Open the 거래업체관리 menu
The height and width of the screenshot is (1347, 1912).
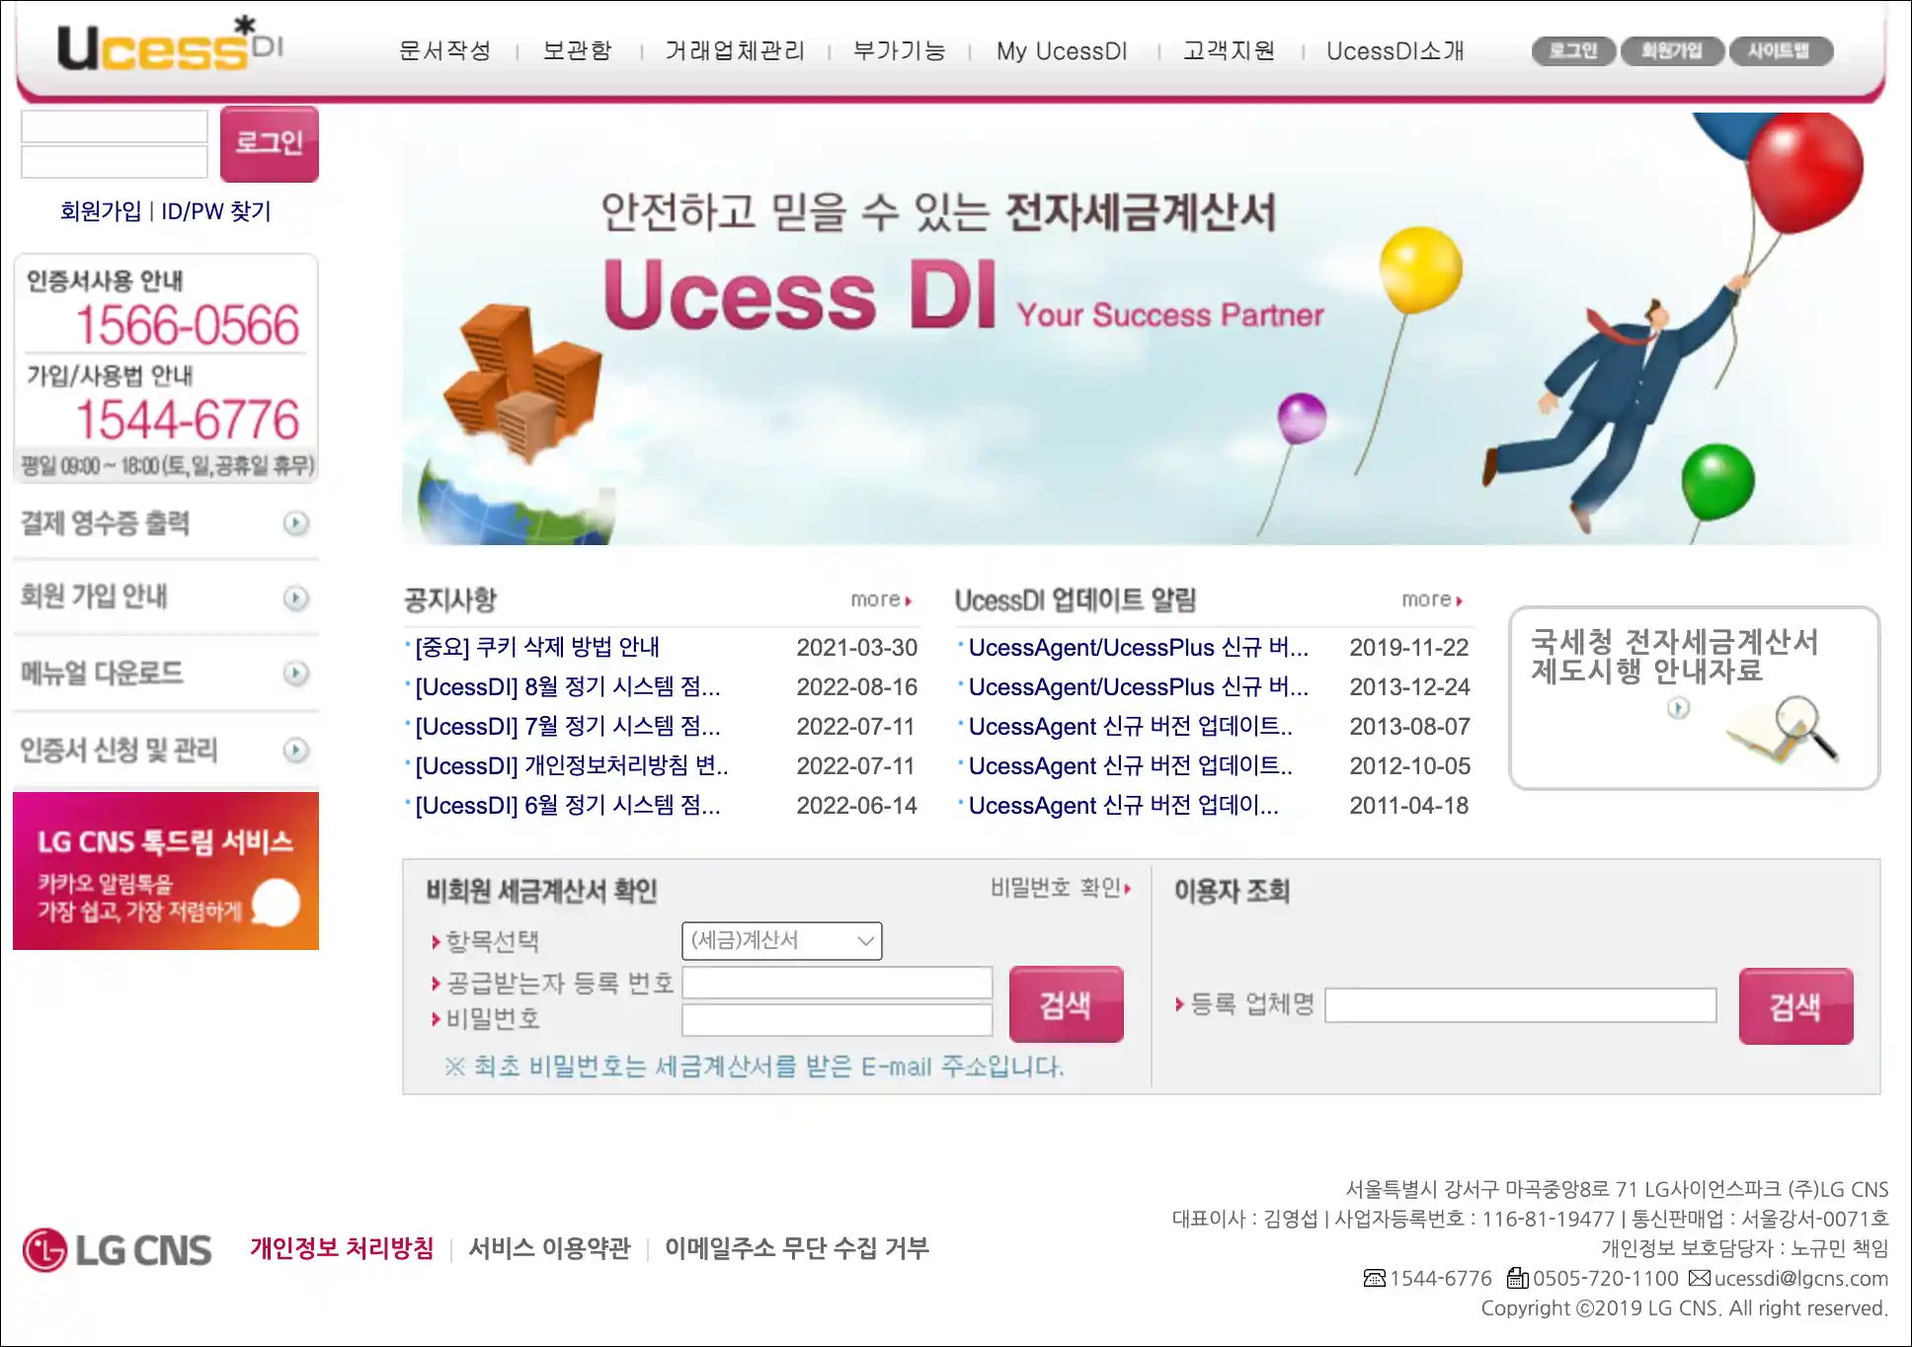(x=735, y=51)
